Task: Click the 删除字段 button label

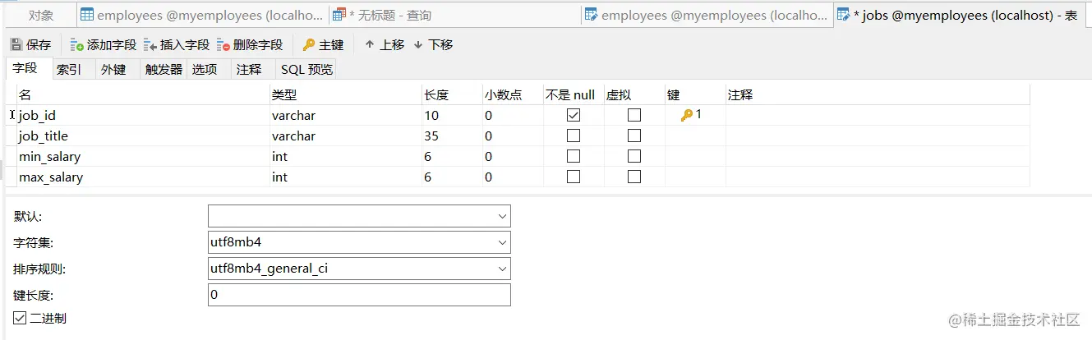Action: click(x=258, y=45)
